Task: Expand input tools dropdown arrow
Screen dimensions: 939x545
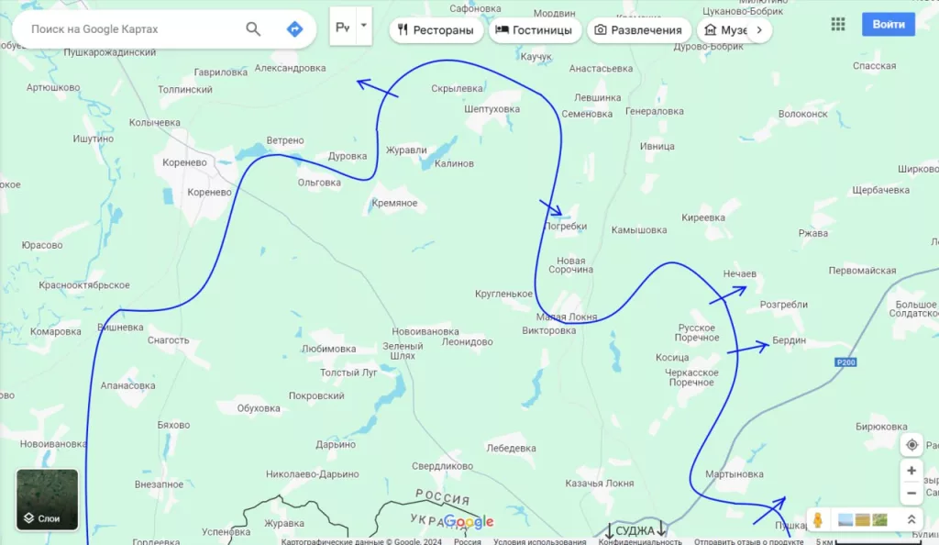Action: (x=363, y=26)
